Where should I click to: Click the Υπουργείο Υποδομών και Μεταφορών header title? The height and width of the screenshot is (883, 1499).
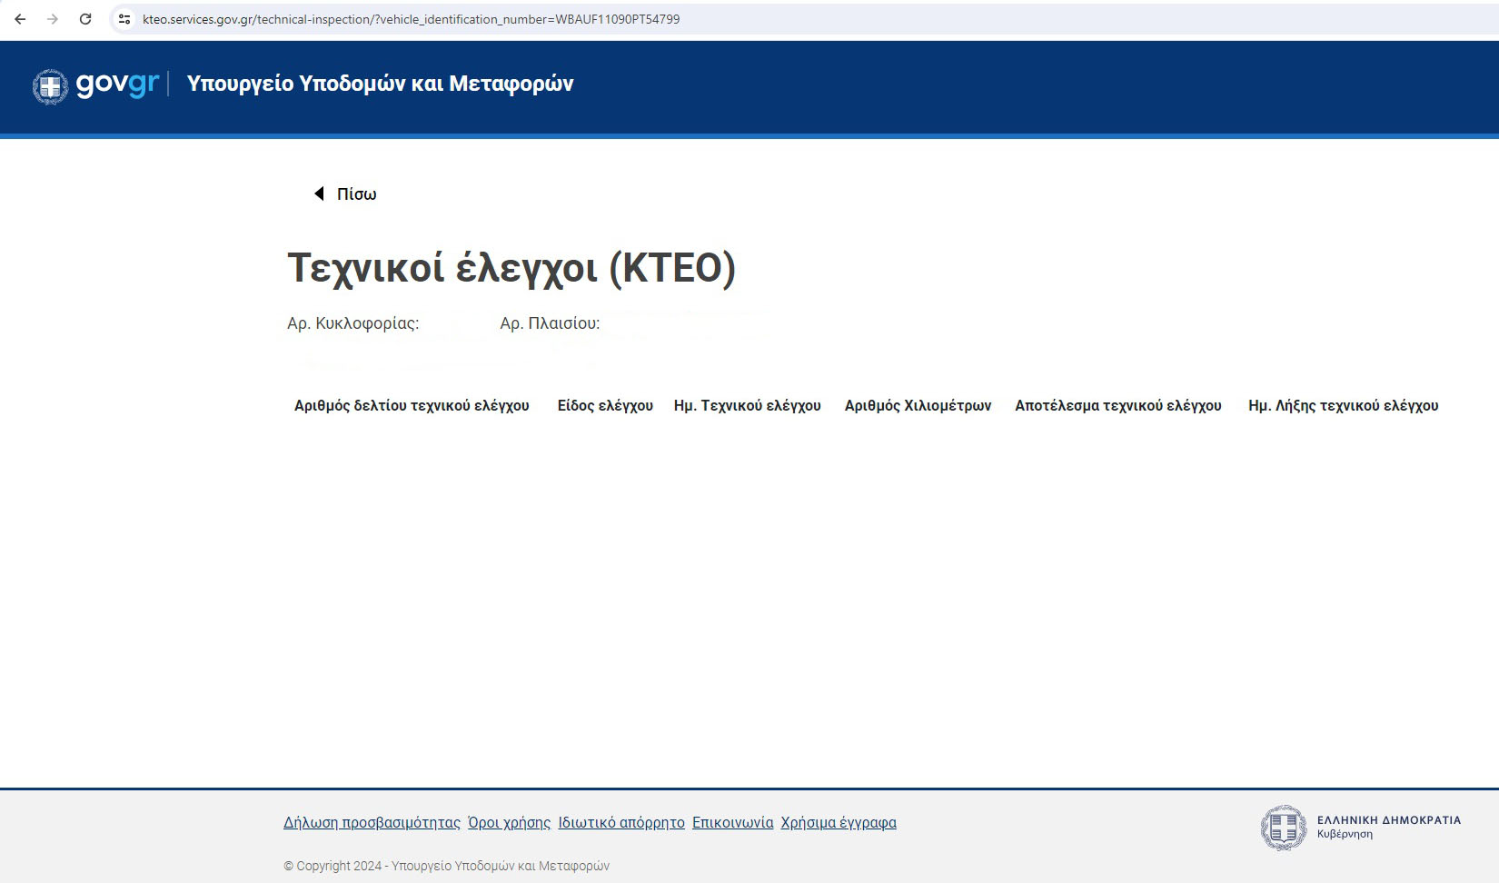[380, 84]
